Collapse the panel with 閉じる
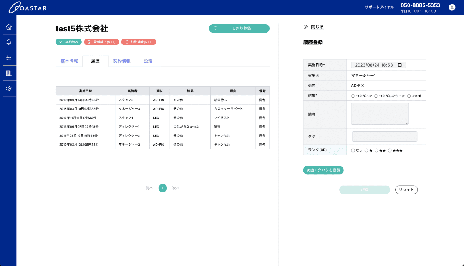464x266 pixels. (x=317, y=27)
